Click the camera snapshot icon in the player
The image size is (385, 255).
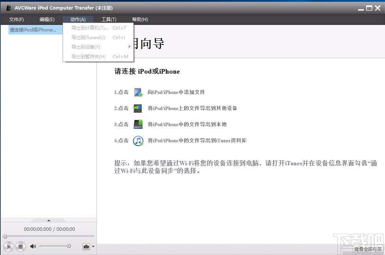(x=85, y=247)
